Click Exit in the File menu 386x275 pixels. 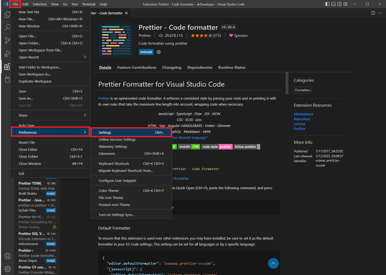point(50,173)
